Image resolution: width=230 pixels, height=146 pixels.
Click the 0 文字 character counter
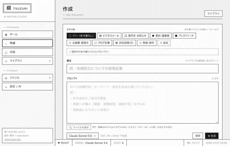point(215,78)
